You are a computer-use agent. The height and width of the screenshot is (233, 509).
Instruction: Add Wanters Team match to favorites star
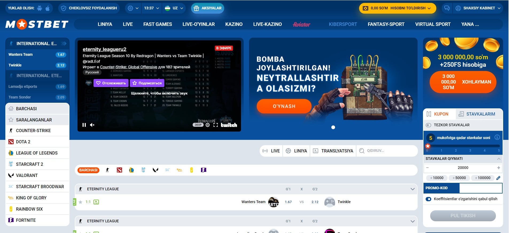[x=80, y=202]
